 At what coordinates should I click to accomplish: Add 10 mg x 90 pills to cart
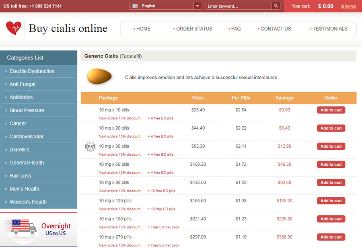[331, 183]
